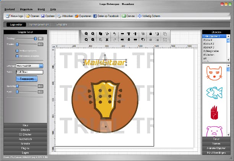This screenshot has width=234, height=161.
Task: Select the MaikGitaar text on canvas
Action: 105,62
